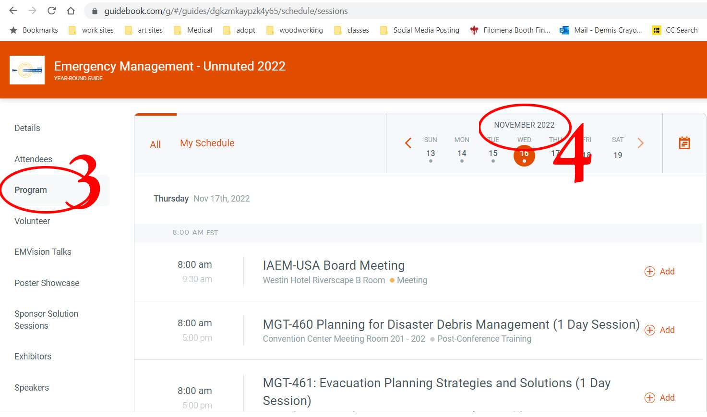Viewport: 707px width, 417px height.
Task: Open Speakers in the sidebar
Action: point(32,388)
